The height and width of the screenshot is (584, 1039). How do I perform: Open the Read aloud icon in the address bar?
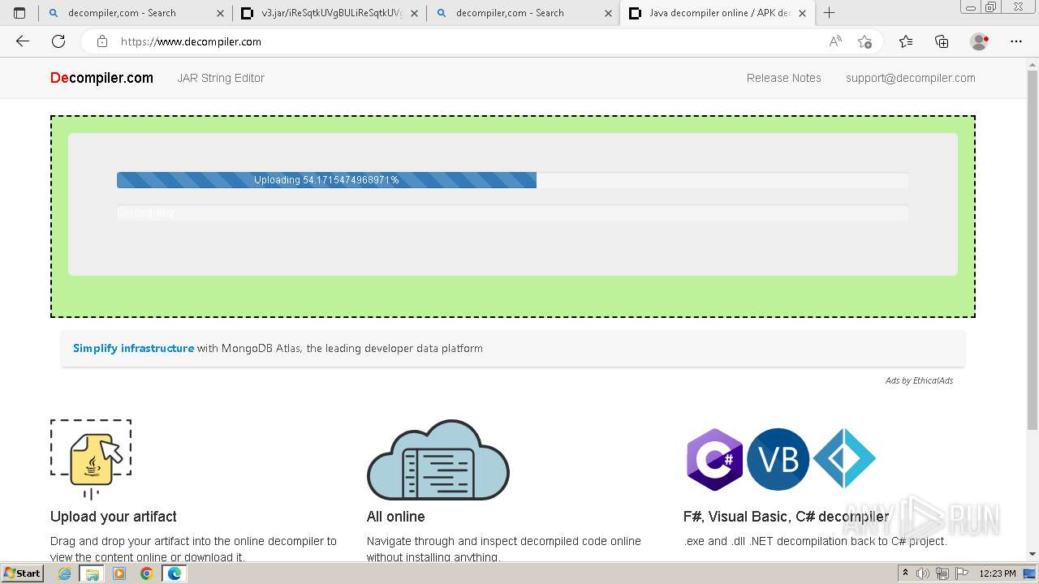835,41
